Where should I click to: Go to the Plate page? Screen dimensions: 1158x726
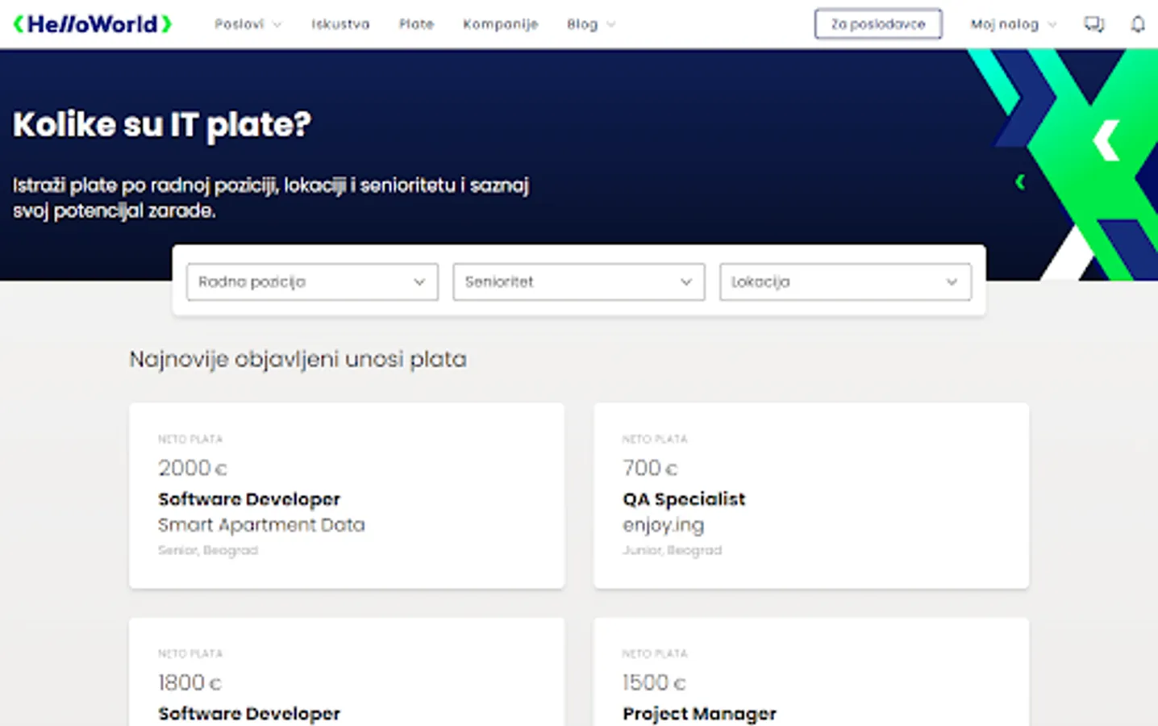tap(416, 24)
